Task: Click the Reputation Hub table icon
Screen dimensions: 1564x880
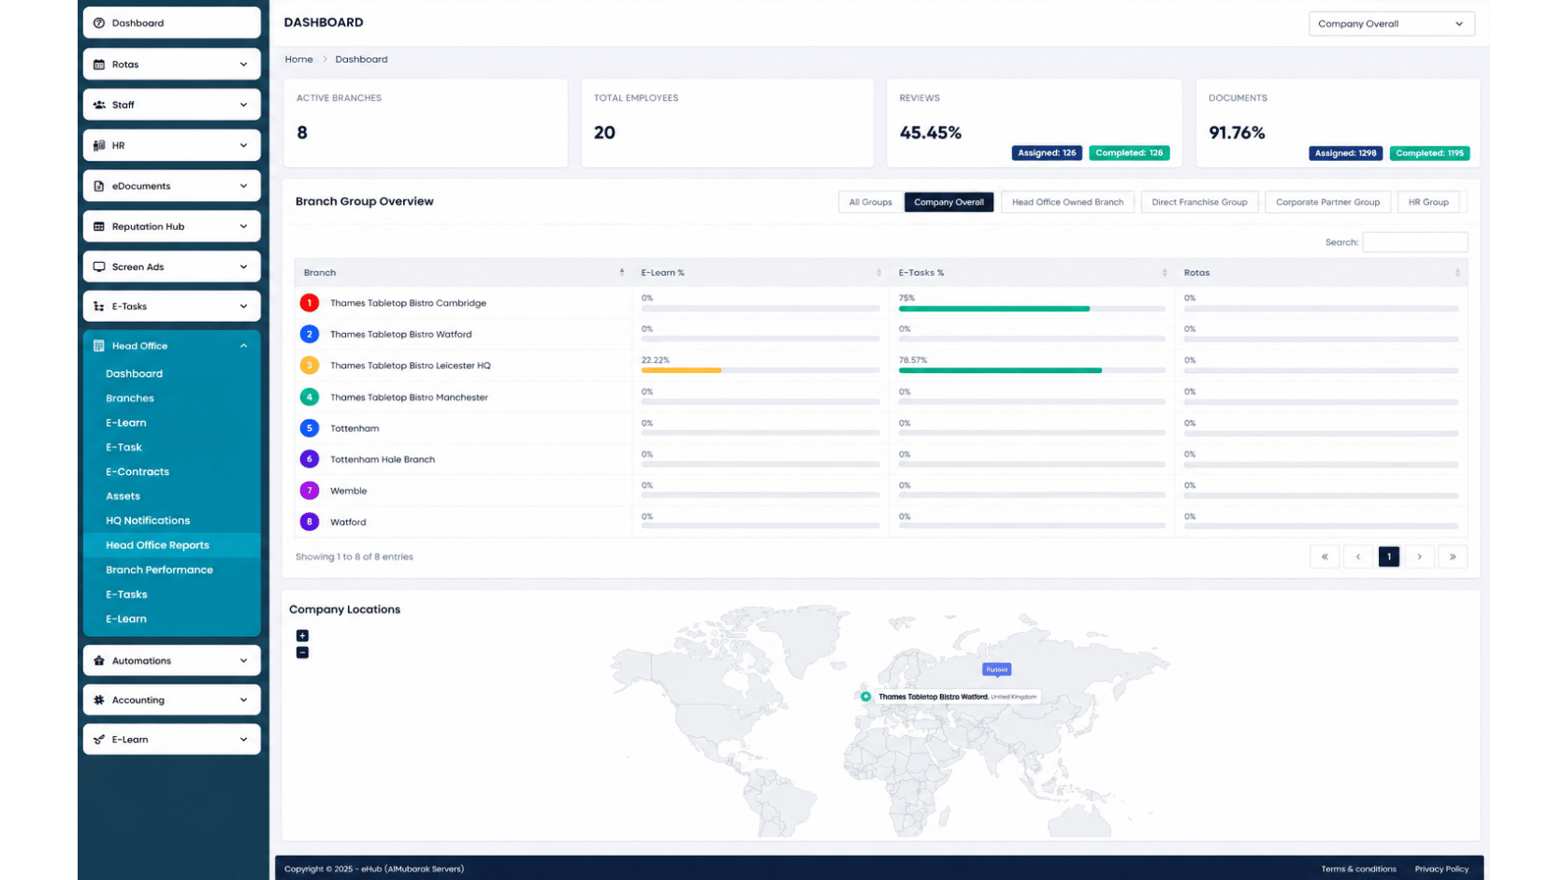Action: (x=99, y=226)
